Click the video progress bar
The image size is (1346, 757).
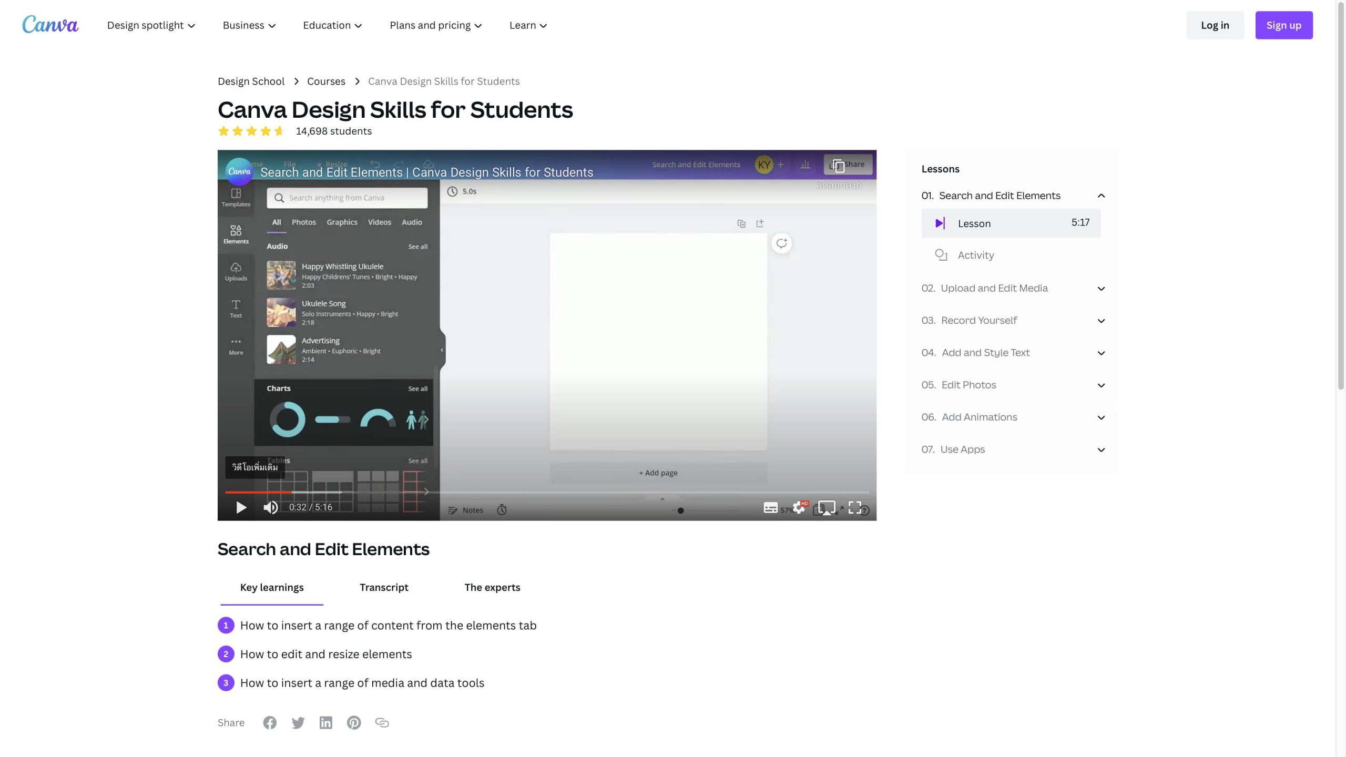tap(547, 492)
